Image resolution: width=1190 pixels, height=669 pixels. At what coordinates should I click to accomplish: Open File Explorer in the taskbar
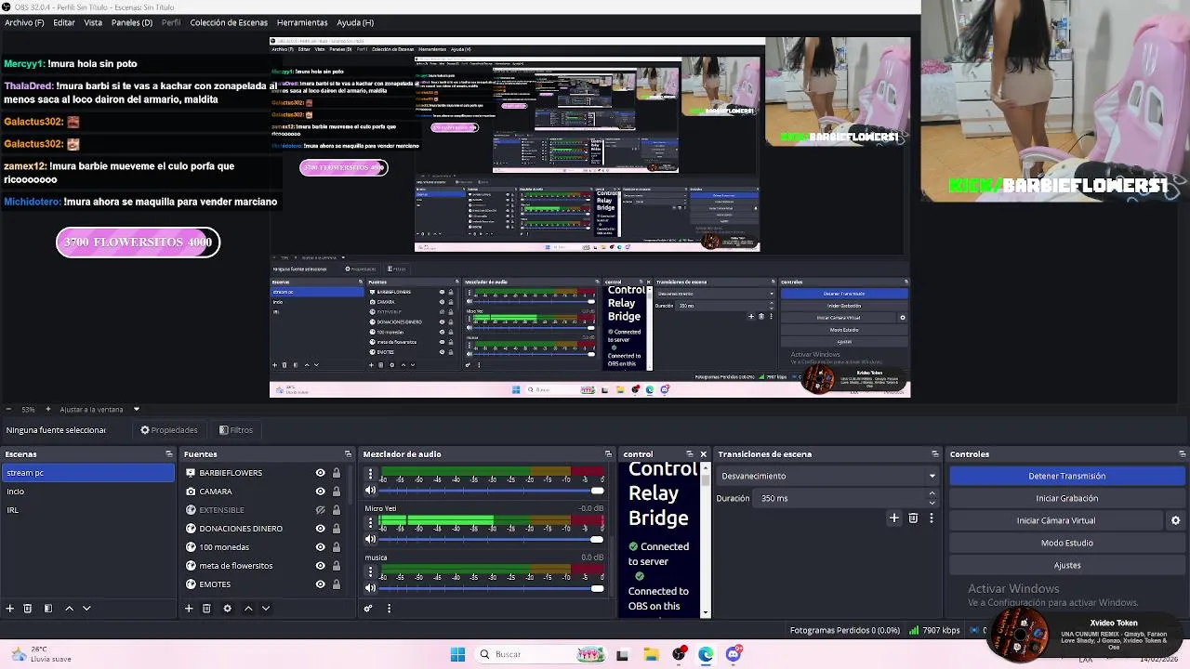coord(651,654)
